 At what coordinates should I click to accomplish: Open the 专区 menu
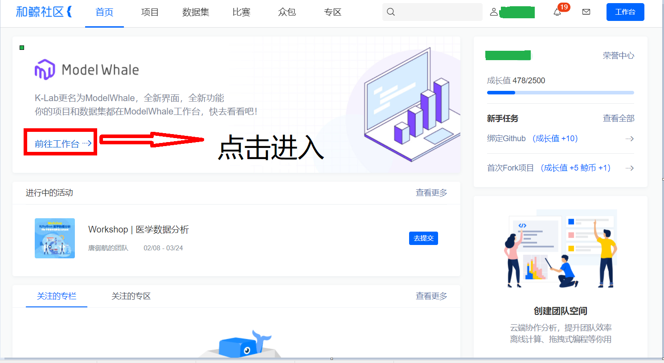[332, 12]
